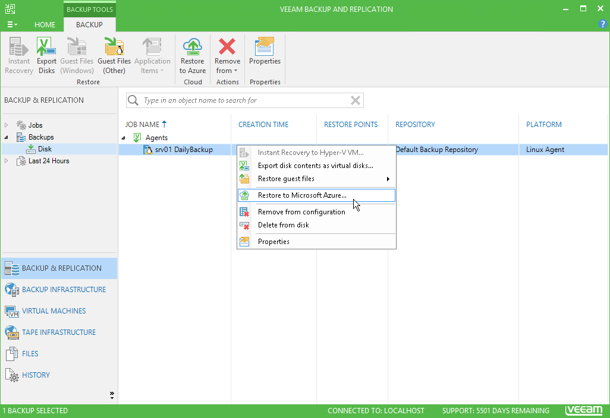Select the Agents group row

point(156,138)
